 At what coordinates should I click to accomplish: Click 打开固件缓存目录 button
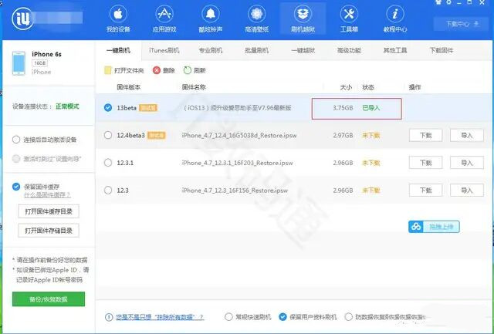click(49, 211)
